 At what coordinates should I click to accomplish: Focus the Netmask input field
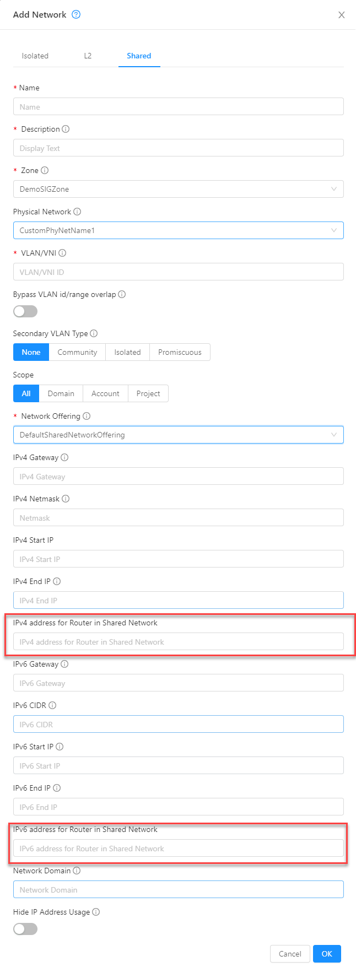pos(179,517)
